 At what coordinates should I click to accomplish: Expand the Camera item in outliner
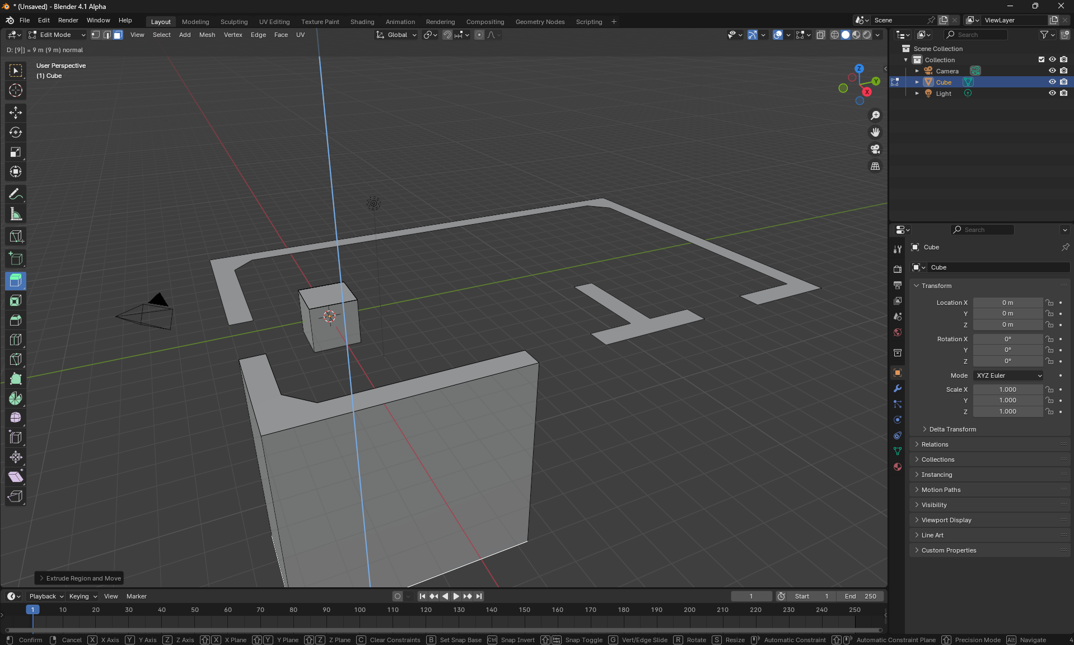(x=917, y=71)
